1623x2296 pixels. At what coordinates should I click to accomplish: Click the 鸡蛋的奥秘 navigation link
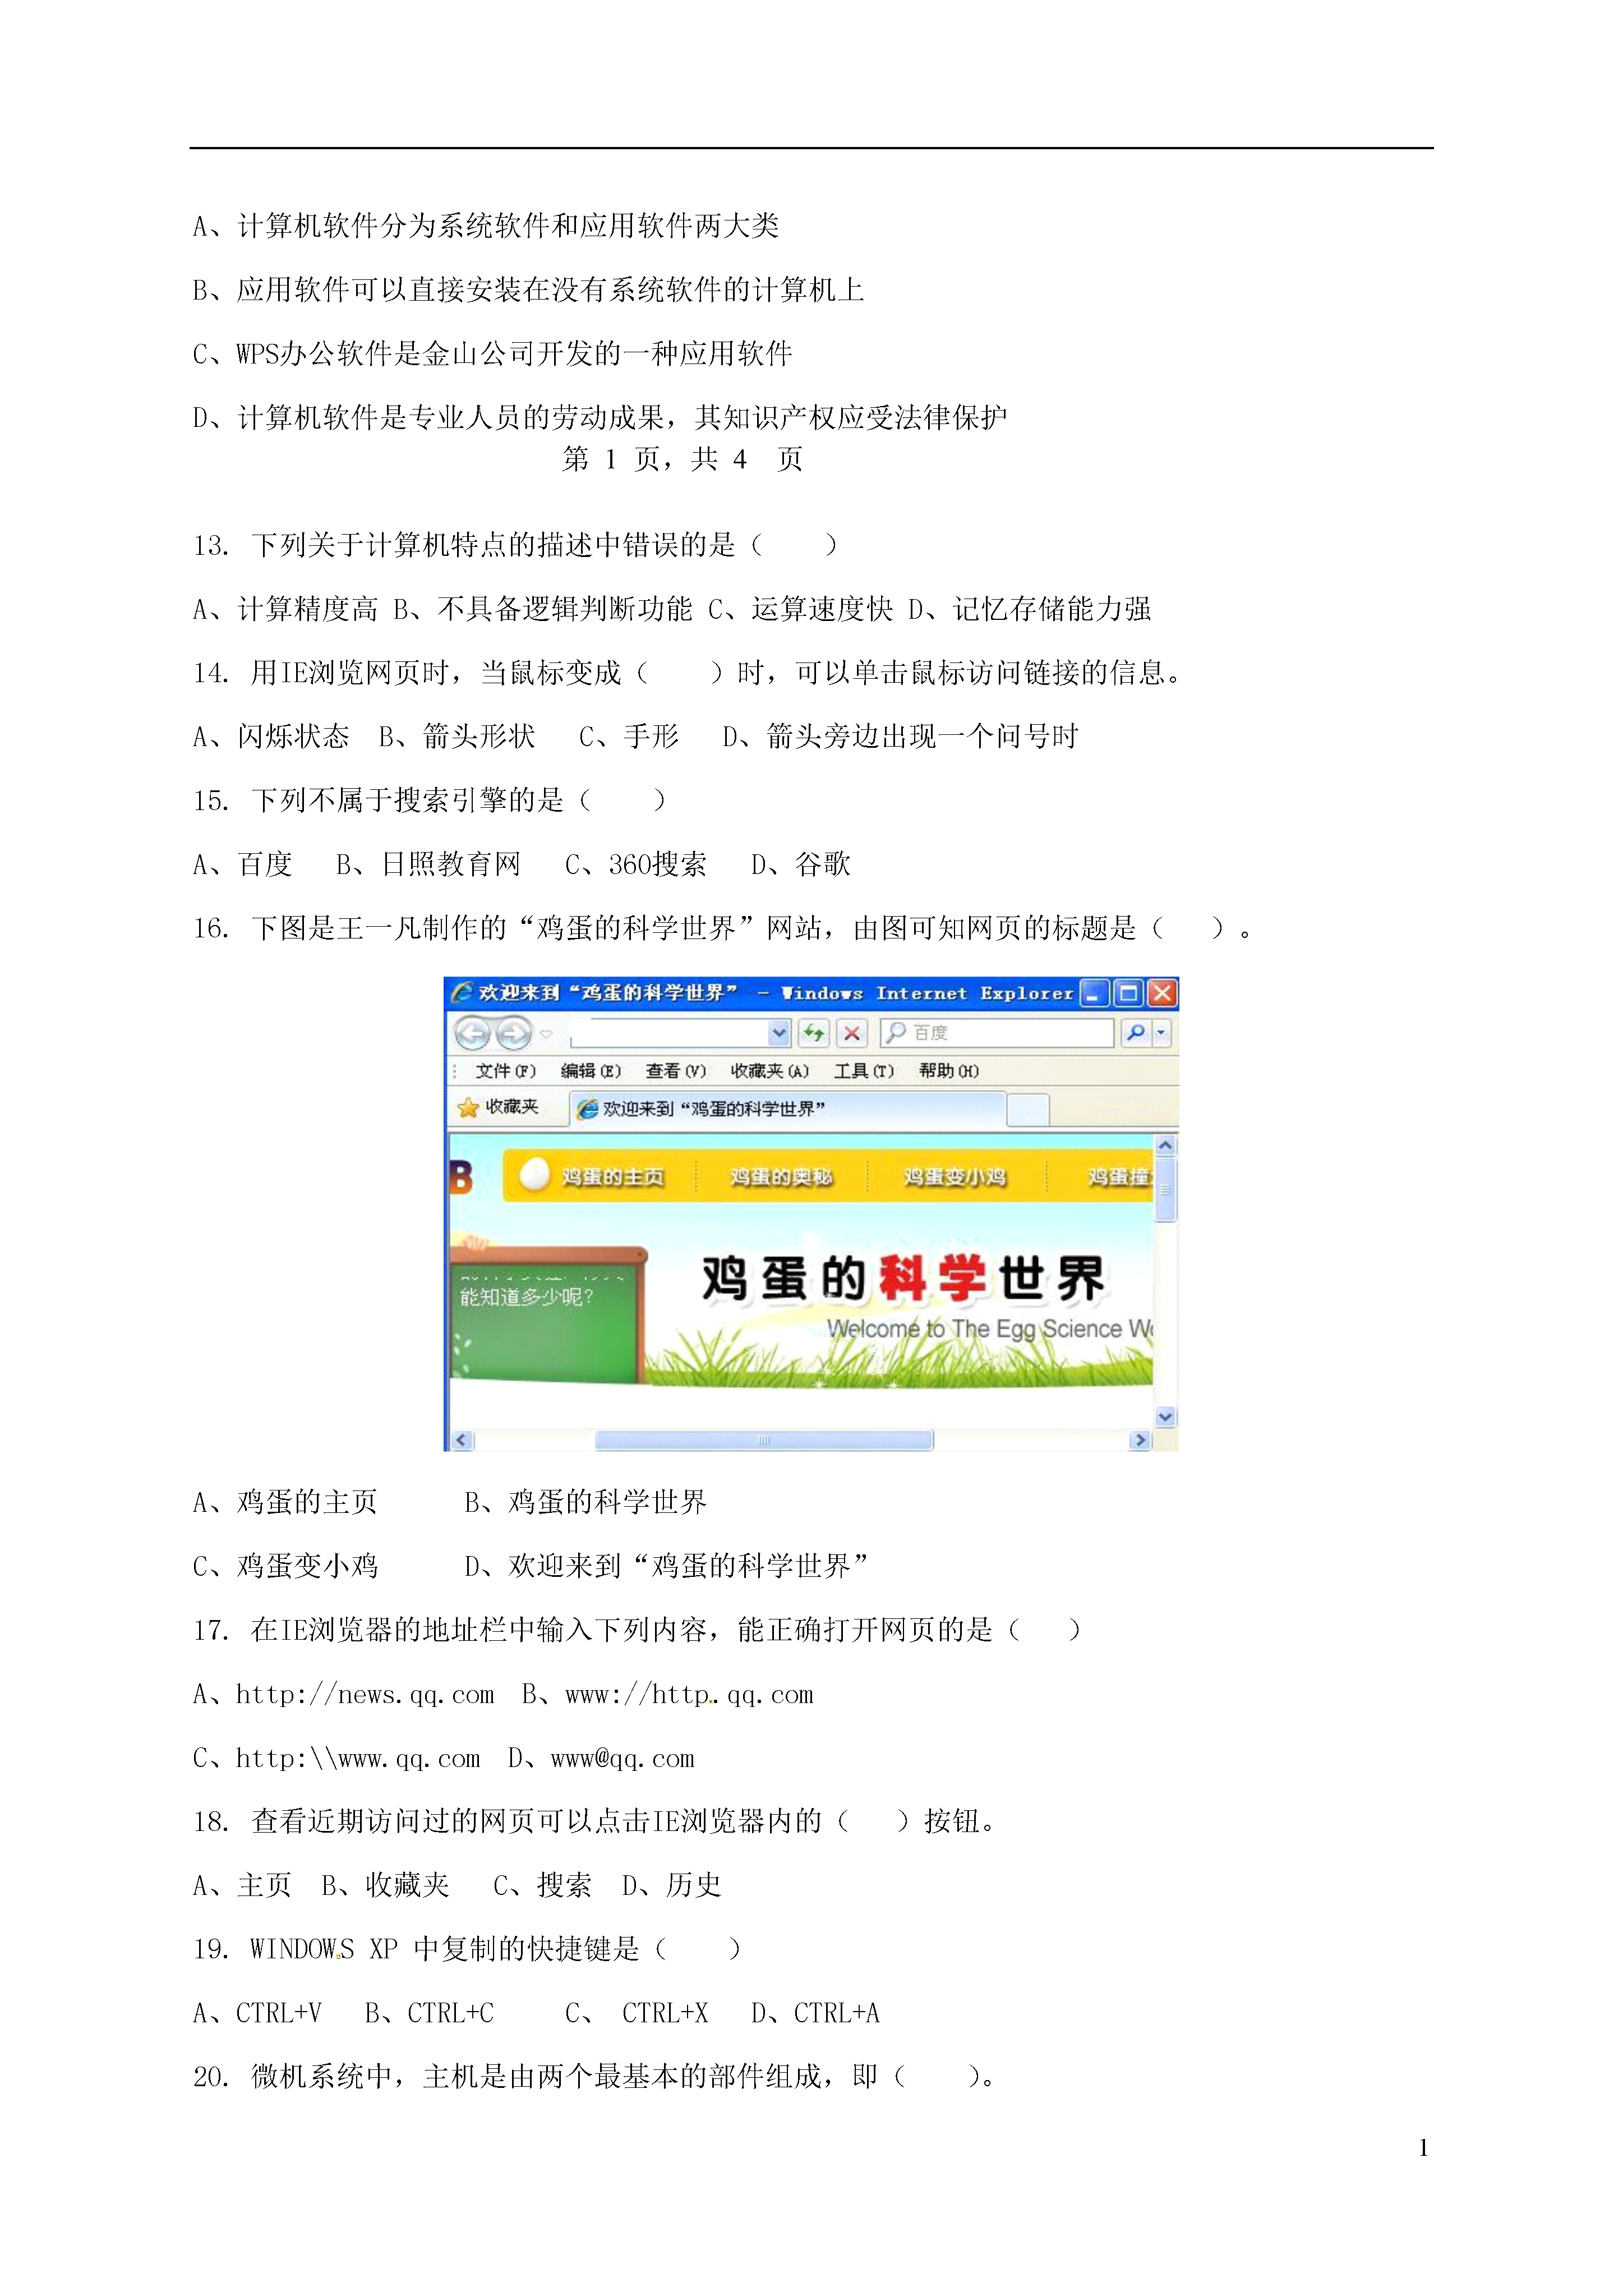[781, 1177]
